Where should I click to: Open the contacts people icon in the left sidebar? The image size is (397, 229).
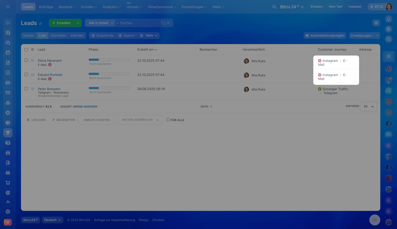click(x=8, y=103)
